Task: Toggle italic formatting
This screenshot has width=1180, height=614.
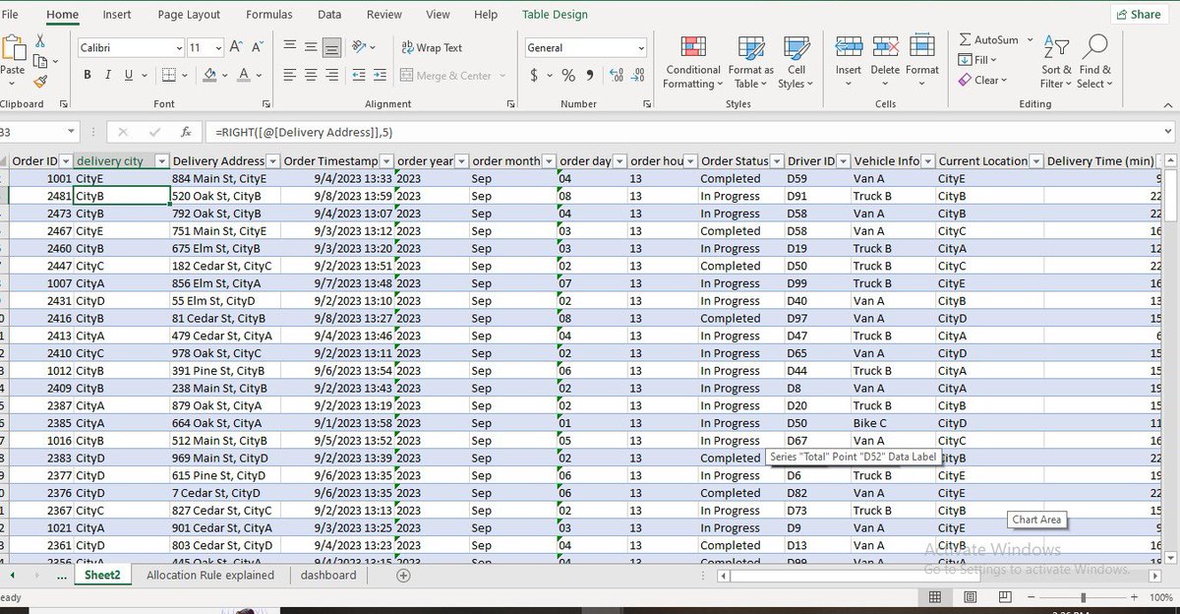Action: pos(107,74)
